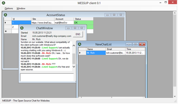Click the Time column header in NewChatList
This screenshot has width=178, height=104.
click(135, 49)
